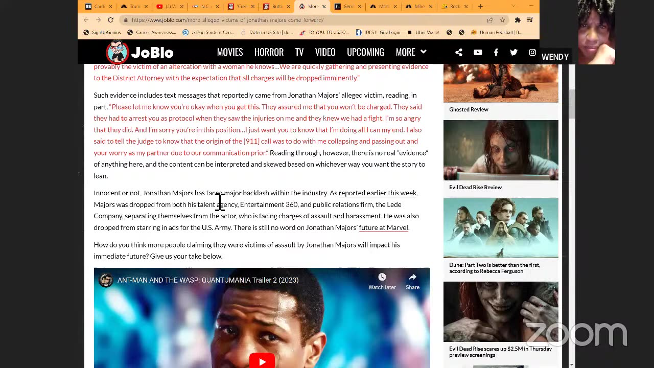Open the channel avatar on the trailer
This screenshot has width=654, height=368.
pyautogui.click(x=106, y=280)
